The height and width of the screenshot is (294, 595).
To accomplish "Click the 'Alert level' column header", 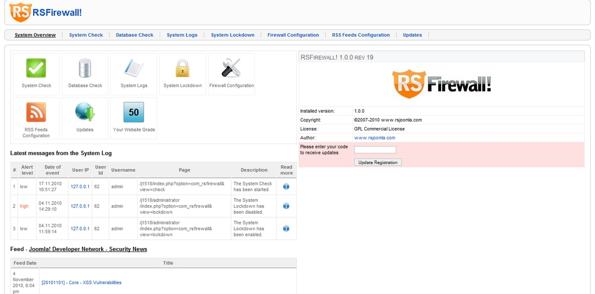I will 27,170.
